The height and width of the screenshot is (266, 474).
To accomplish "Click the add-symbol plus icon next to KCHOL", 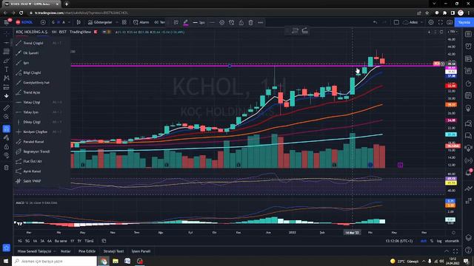I will click(x=43, y=22).
